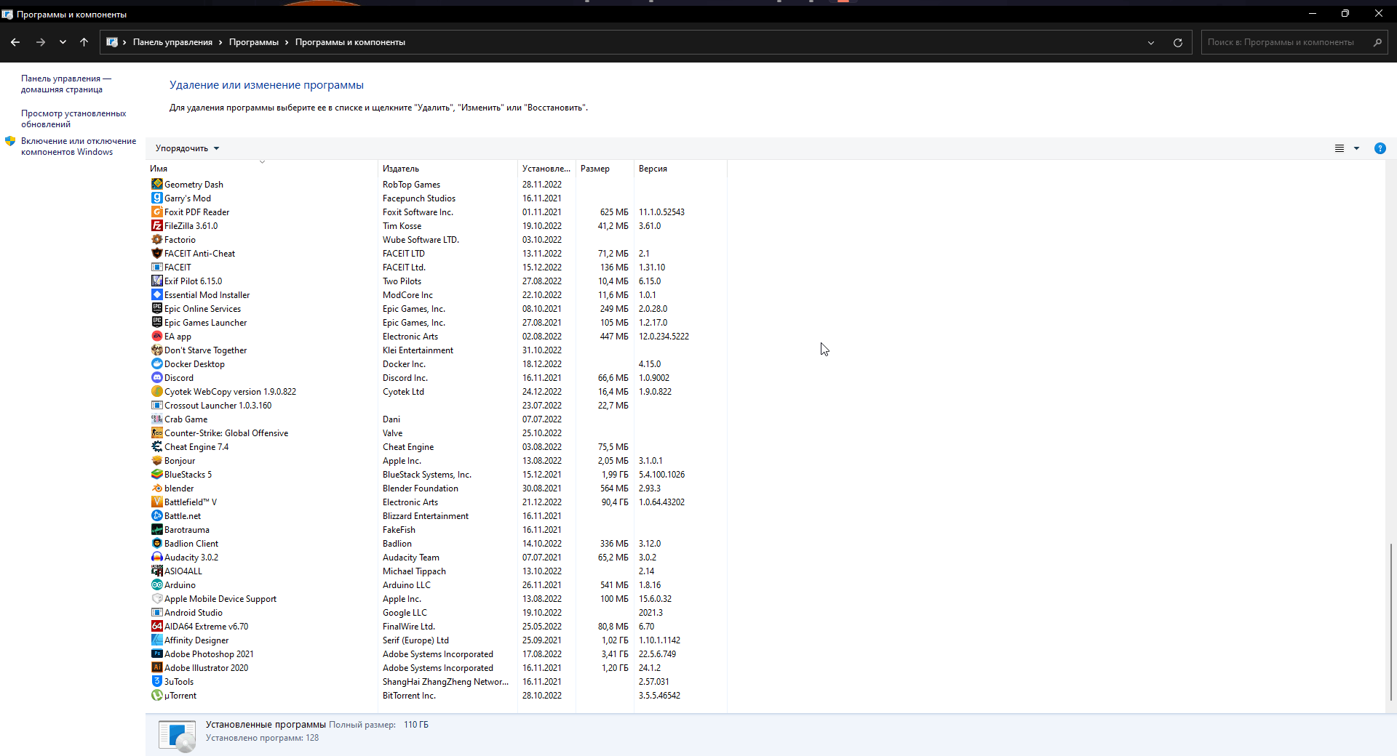
Task: Open the address bar history dropdown
Action: tap(1151, 42)
